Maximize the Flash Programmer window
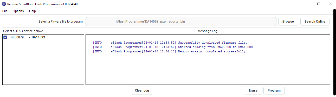The height and width of the screenshot is (97, 336). [318, 4]
